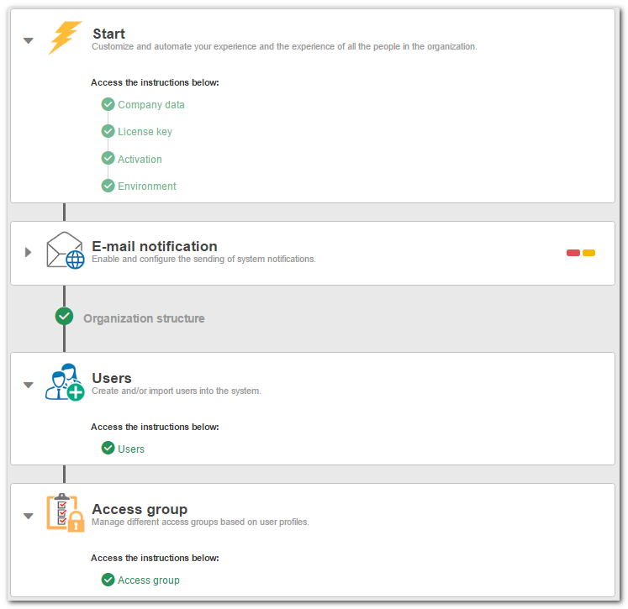Click the checkmark beside the Access group instruction
This screenshot has height=609, width=628.
(x=108, y=580)
